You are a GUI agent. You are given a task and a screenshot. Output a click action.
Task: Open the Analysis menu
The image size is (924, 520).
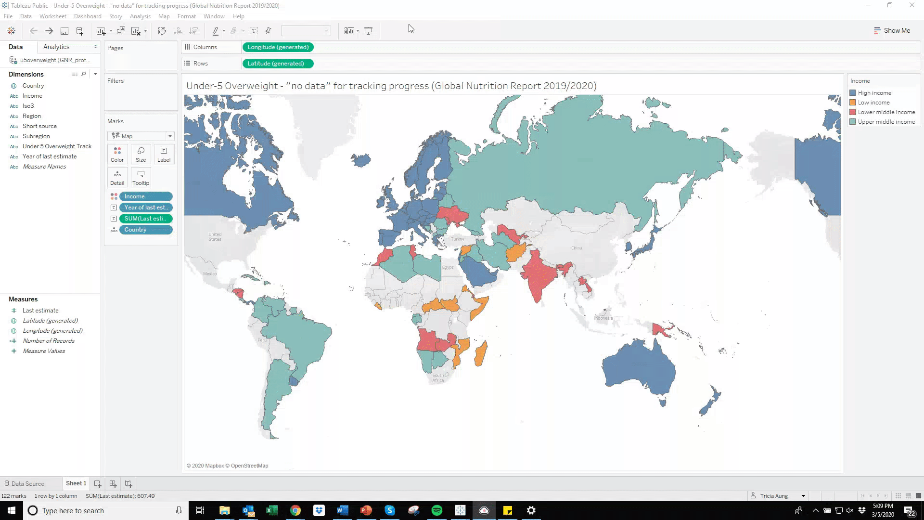pyautogui.click(x=140, y=16)
